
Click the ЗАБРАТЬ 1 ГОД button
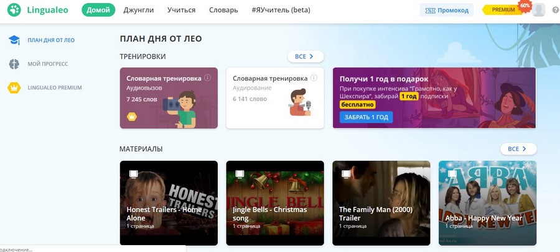click(366, 117)
